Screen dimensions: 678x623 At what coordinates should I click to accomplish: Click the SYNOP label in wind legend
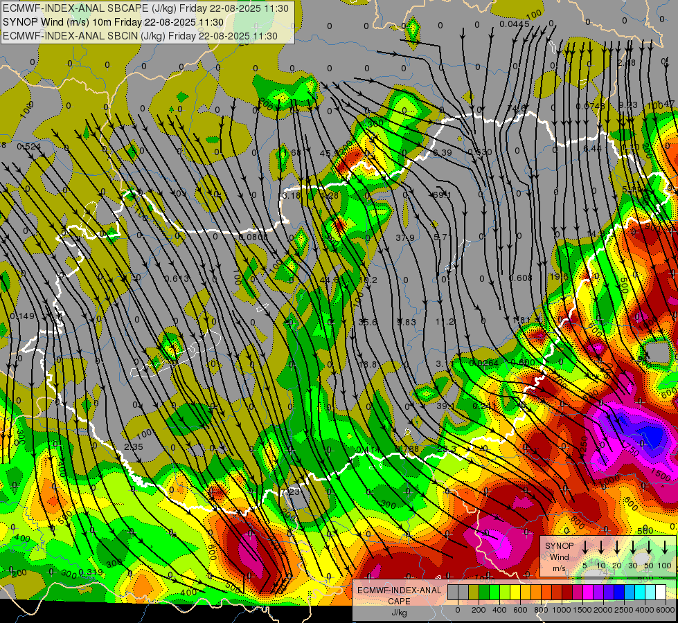(x=559, y=545)
